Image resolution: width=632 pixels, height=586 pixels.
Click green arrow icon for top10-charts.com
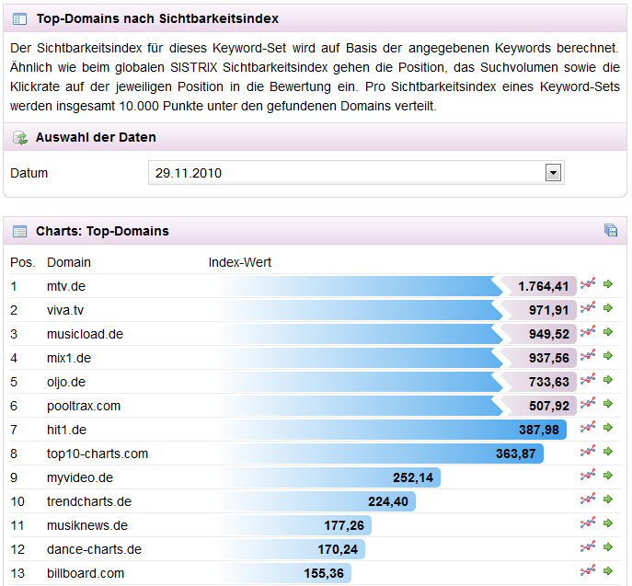click(x=608, y=452)
